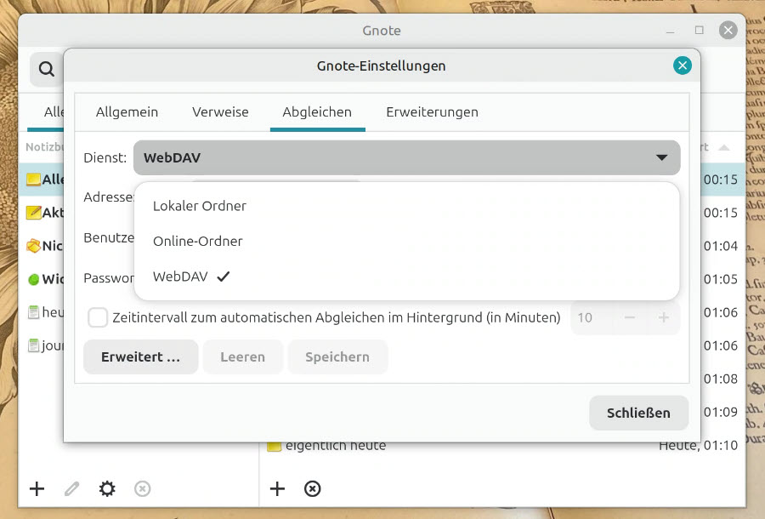This screenshot has height=519, width=765.
Task: Close the Gnote-Einstellungen dialog with the teal X
Action: [x=682, y=66]
